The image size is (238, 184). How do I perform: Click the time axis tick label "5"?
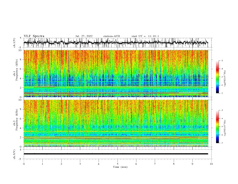click(117, 164)
